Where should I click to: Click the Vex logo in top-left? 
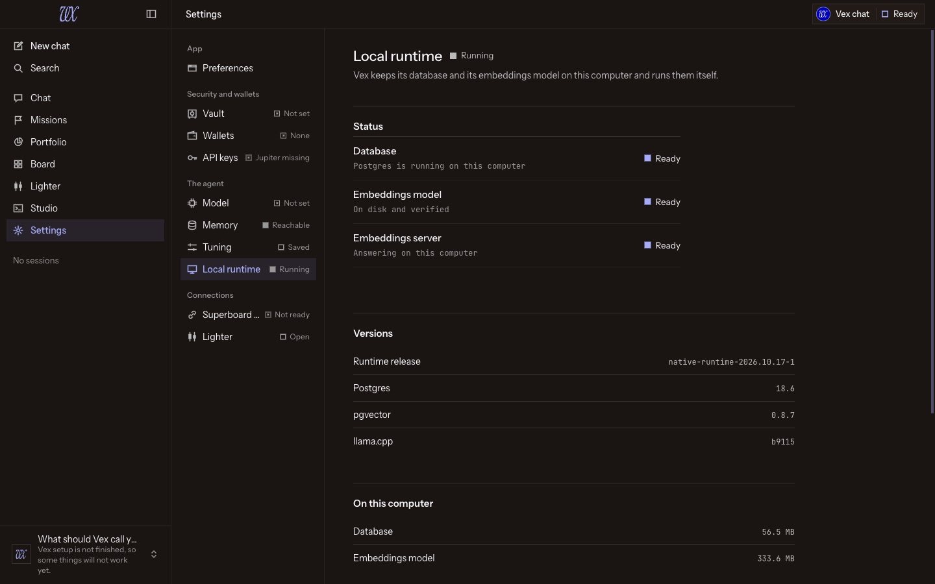(x=69, y=14)
